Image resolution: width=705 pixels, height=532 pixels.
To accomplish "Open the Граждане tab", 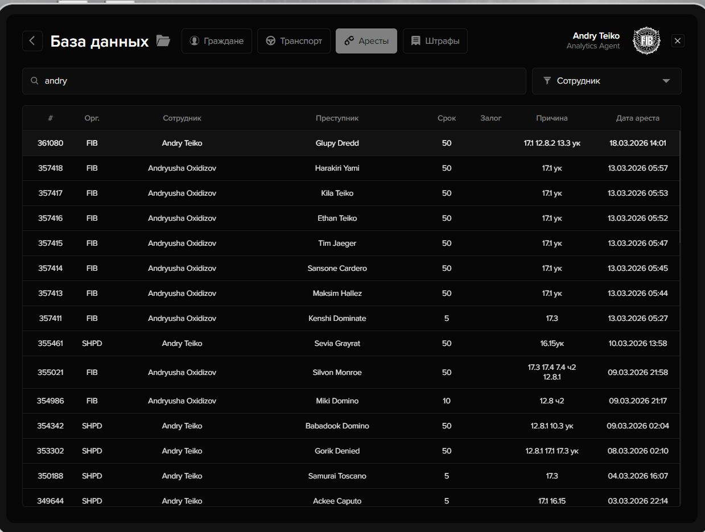I will tap(217, 41).
